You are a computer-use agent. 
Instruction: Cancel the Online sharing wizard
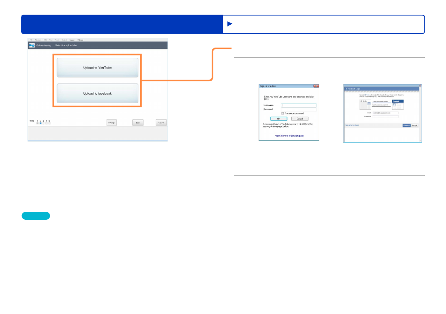click(161, 123)
